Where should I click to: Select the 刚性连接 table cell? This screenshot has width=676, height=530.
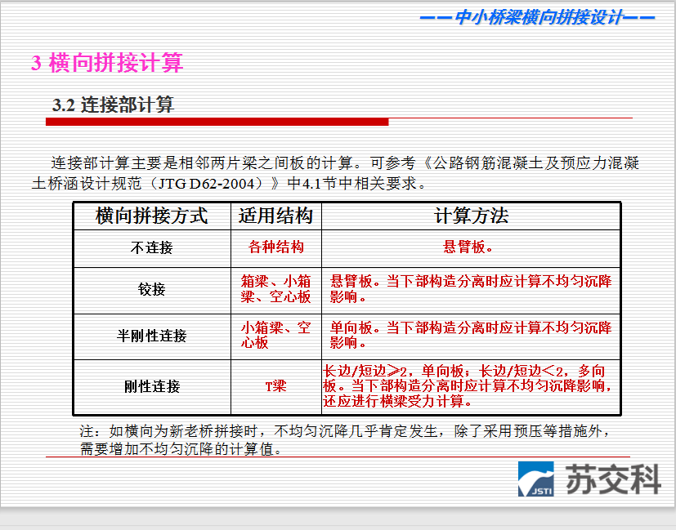point(152,387)
